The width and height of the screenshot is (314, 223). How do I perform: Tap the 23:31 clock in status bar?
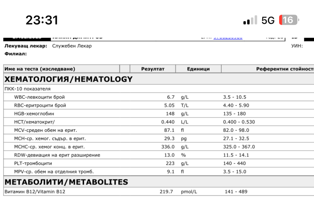[42, 21]
